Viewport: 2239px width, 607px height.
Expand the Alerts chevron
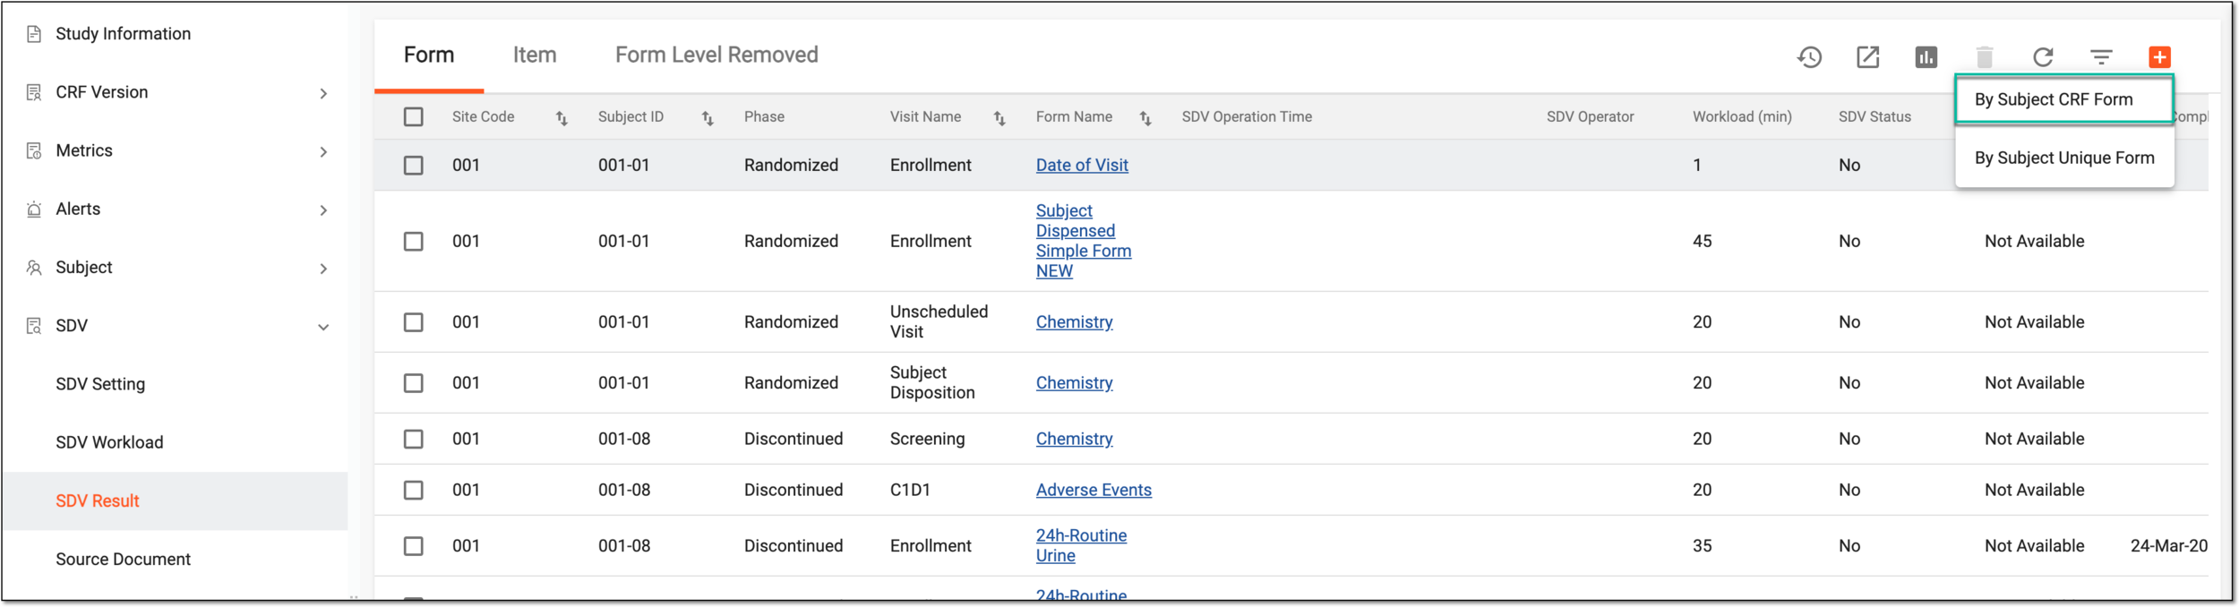323,209
